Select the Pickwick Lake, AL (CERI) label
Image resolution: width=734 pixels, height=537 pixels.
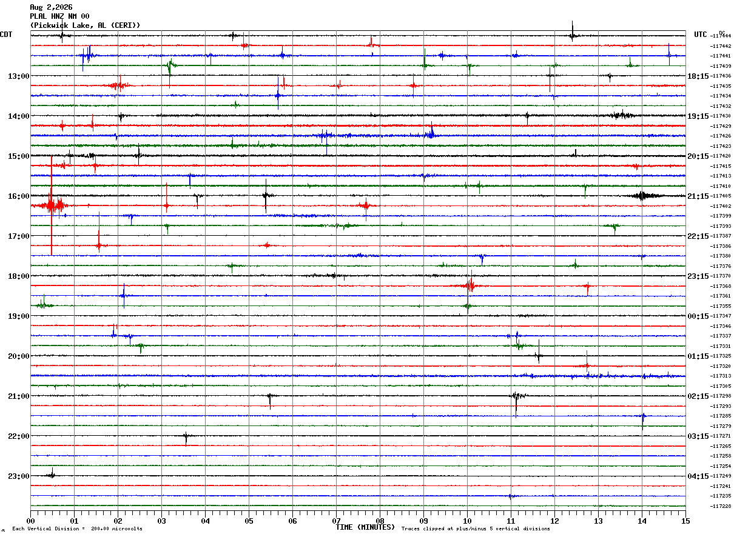[x=85, y=25]
